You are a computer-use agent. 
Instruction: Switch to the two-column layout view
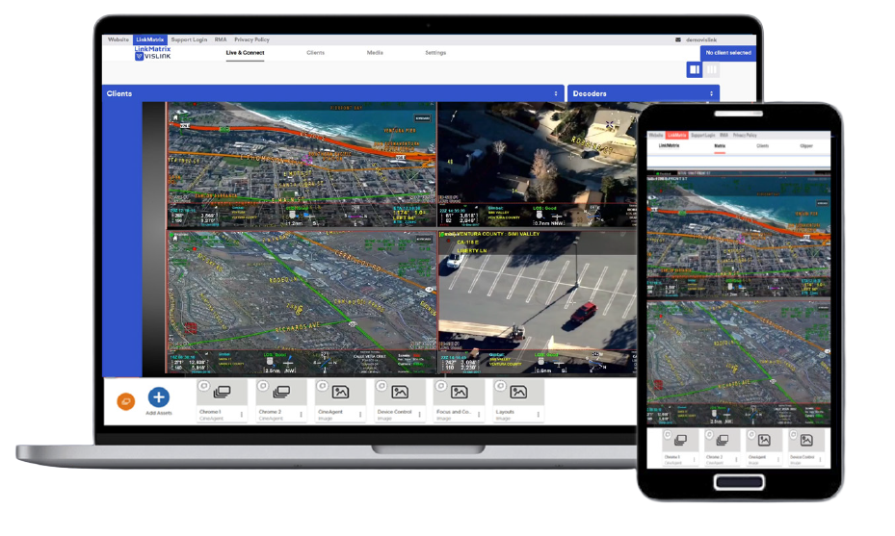coord(694,69)
